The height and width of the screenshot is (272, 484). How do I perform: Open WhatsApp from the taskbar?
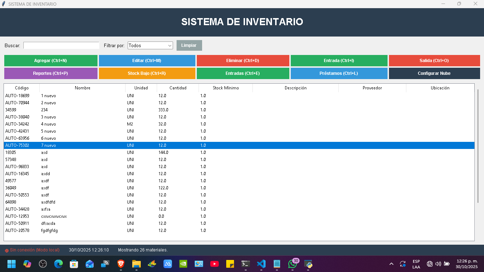click(293, 264)
